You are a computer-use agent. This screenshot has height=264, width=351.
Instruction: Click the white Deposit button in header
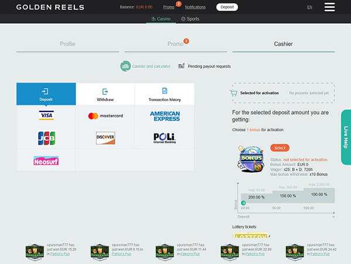pyautogui.click(x=227, y=7)
